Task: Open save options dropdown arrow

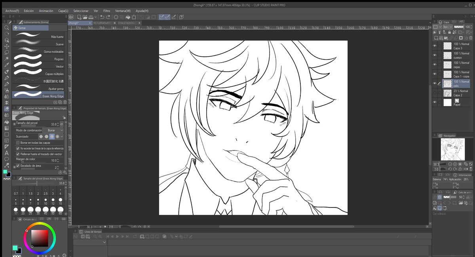Action: [95, 17]
